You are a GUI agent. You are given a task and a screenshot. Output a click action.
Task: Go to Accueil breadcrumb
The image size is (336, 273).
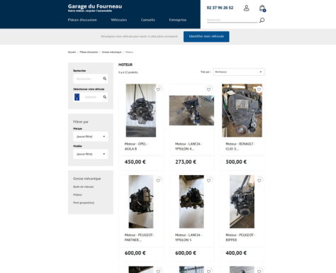(x=72, y=52)
